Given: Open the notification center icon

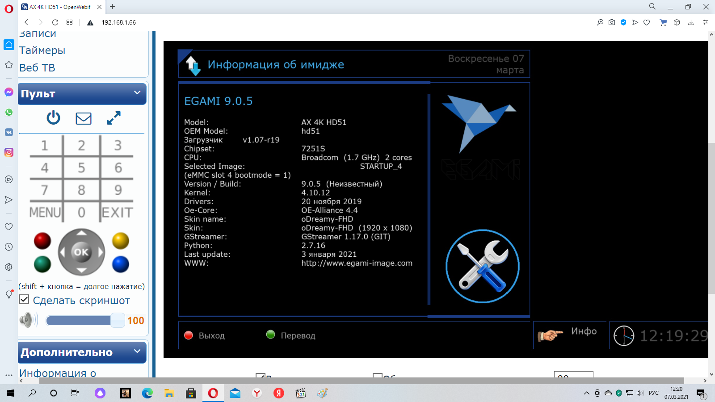Looking at the screenshot, I should [701, 393].
